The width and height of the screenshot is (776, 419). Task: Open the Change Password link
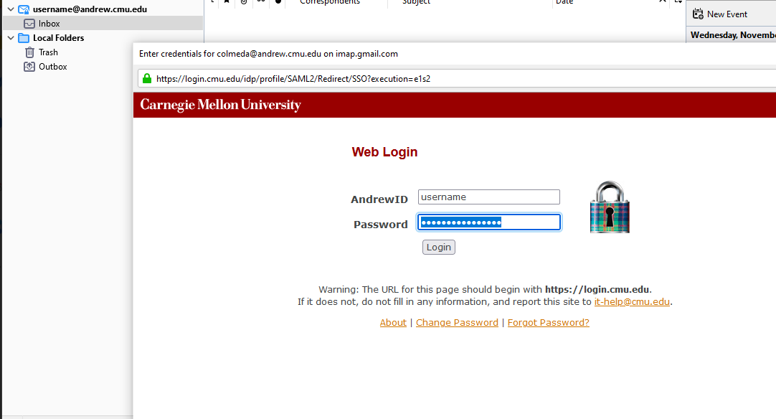pos(457,322)
